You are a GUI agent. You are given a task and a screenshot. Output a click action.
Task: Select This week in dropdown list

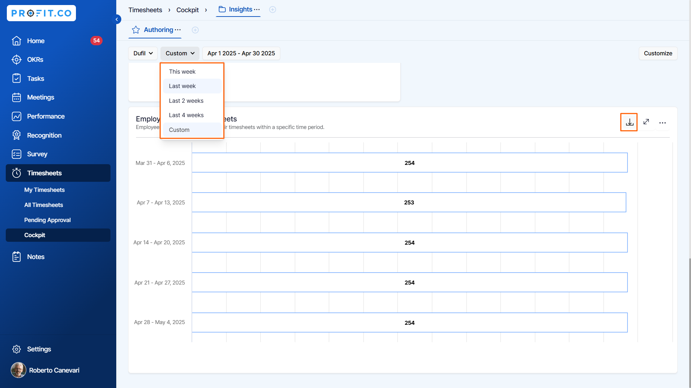click(x=182, y=71)
